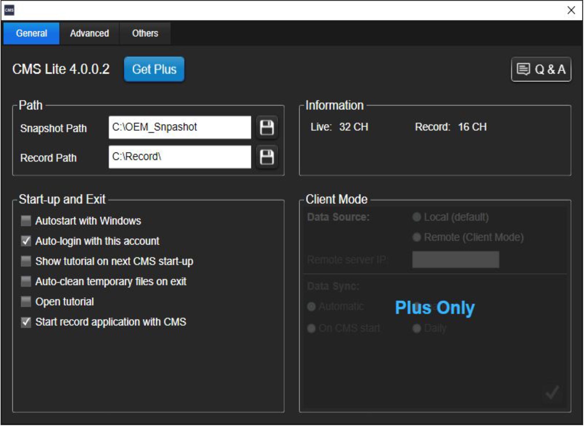Screen dimensions: 584x426
Task: Select Local (default) data source radio
Action: pos(417,217)
